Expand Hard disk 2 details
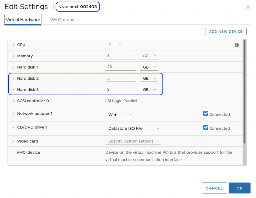This screenshot has height=198, width=256. click(13, 78)
